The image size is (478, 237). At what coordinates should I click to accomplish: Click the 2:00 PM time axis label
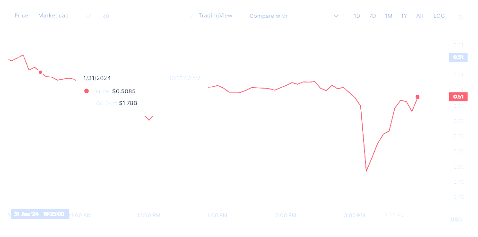[x=286, y=215]
